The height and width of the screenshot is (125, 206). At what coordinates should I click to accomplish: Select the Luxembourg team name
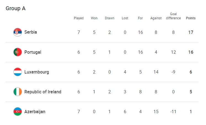point(37,72)
